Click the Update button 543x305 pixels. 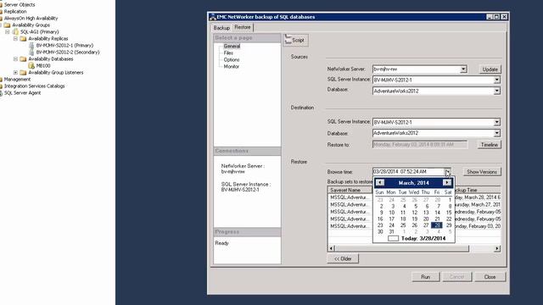coord(490,69)
